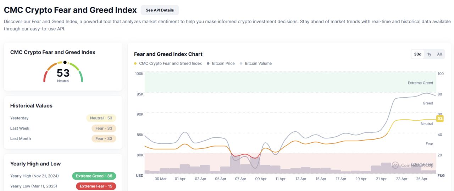Click the CoinMarketCap watermark logo
This screenshot has height=191, width=454.
pos(395,165)
